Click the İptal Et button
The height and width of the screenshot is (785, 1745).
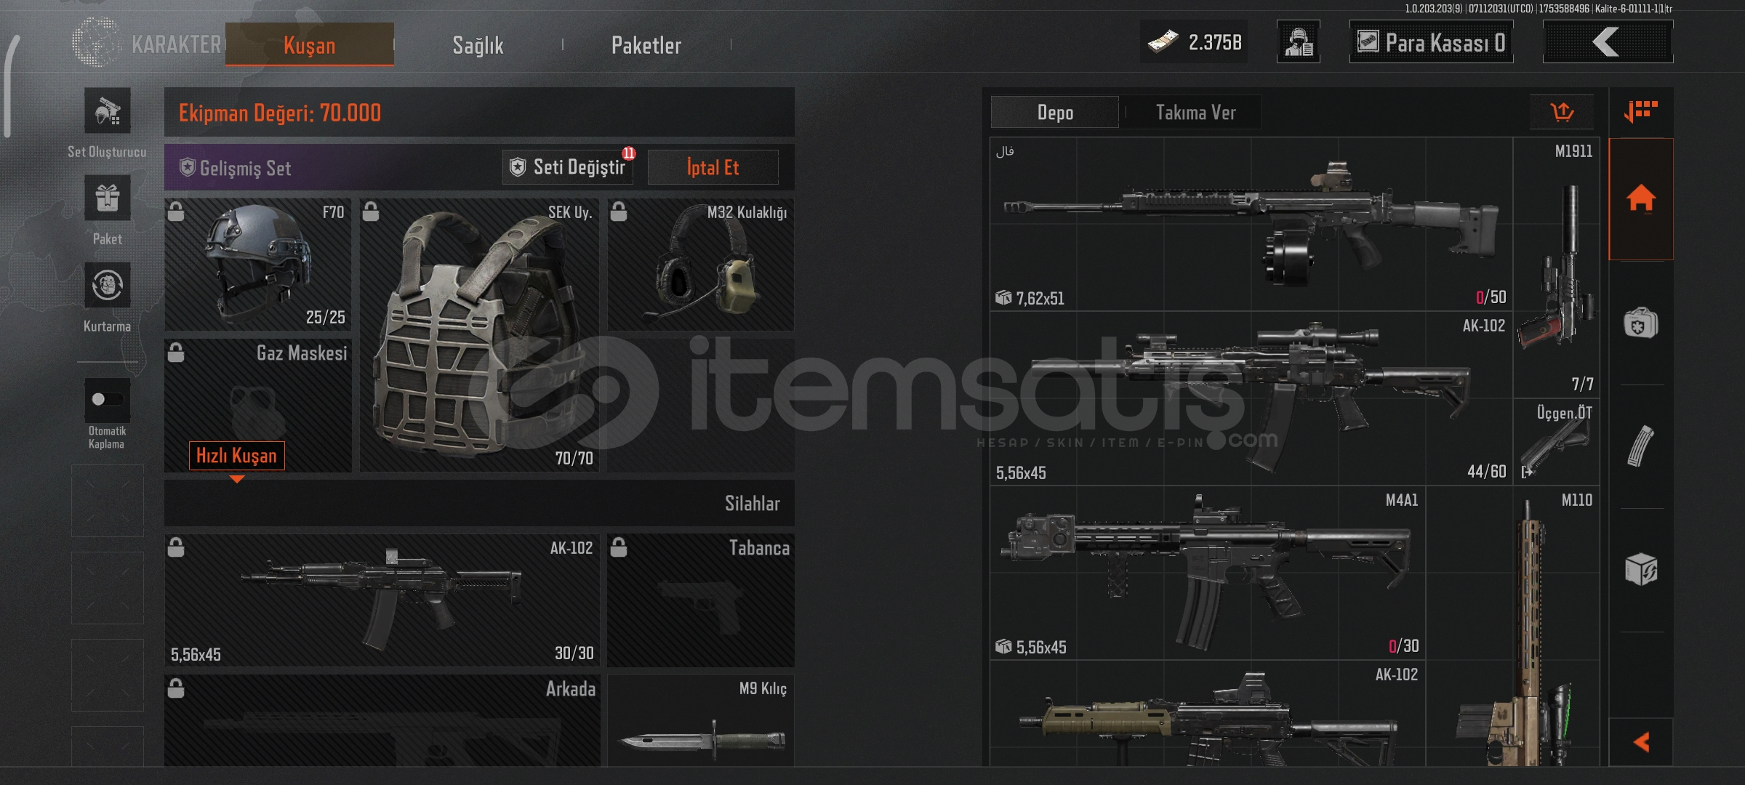[x=713, y=167]
